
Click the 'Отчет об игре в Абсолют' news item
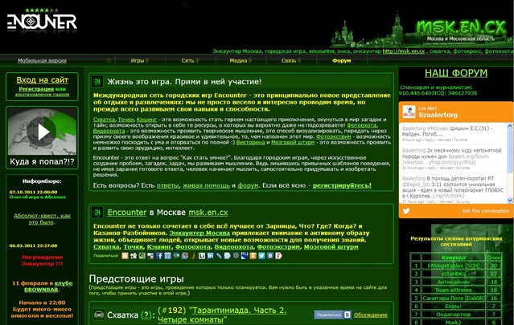pyautogui.click(x=38, y=197)
